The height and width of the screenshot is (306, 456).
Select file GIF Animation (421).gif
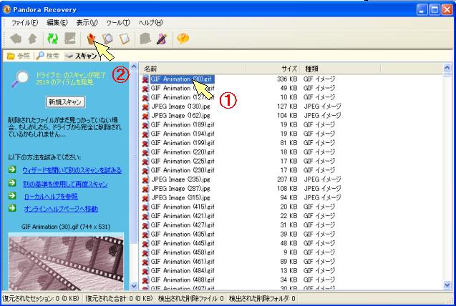[x=183, y=216]
